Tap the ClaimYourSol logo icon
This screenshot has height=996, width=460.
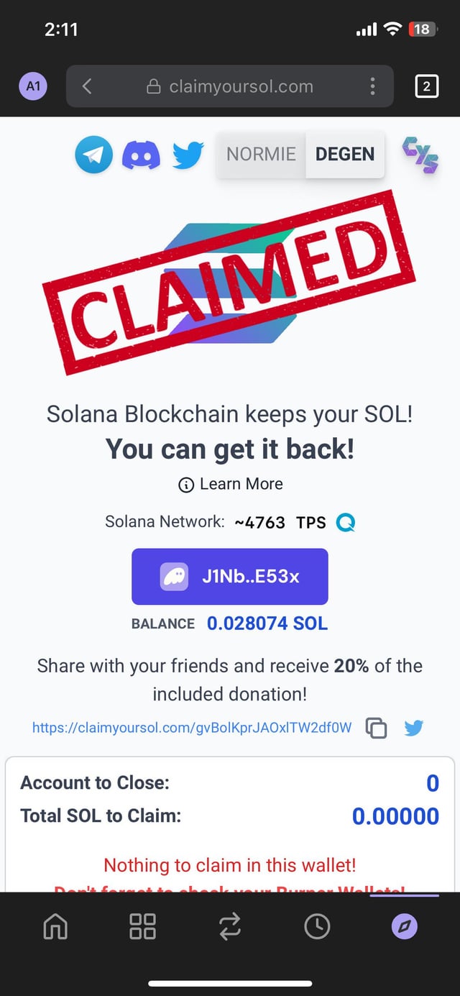[x=419, y=155]
